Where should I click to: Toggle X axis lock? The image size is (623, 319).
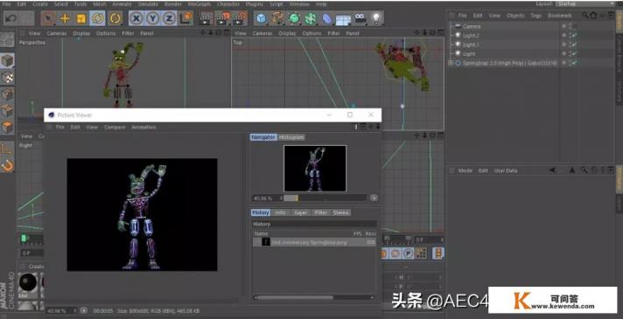(x=136, y=18)
